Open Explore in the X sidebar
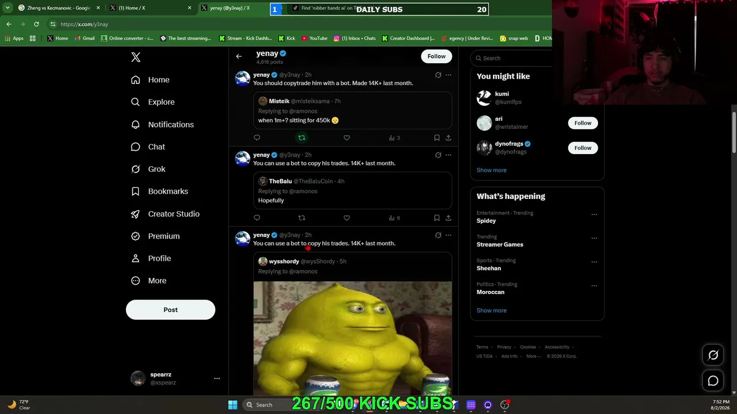This screenshot has width=737, height=414. 153,102
